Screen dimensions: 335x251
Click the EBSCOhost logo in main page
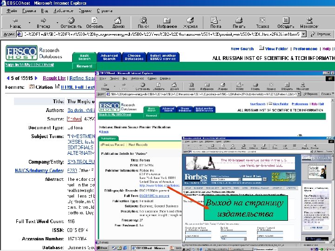point(21,53)
